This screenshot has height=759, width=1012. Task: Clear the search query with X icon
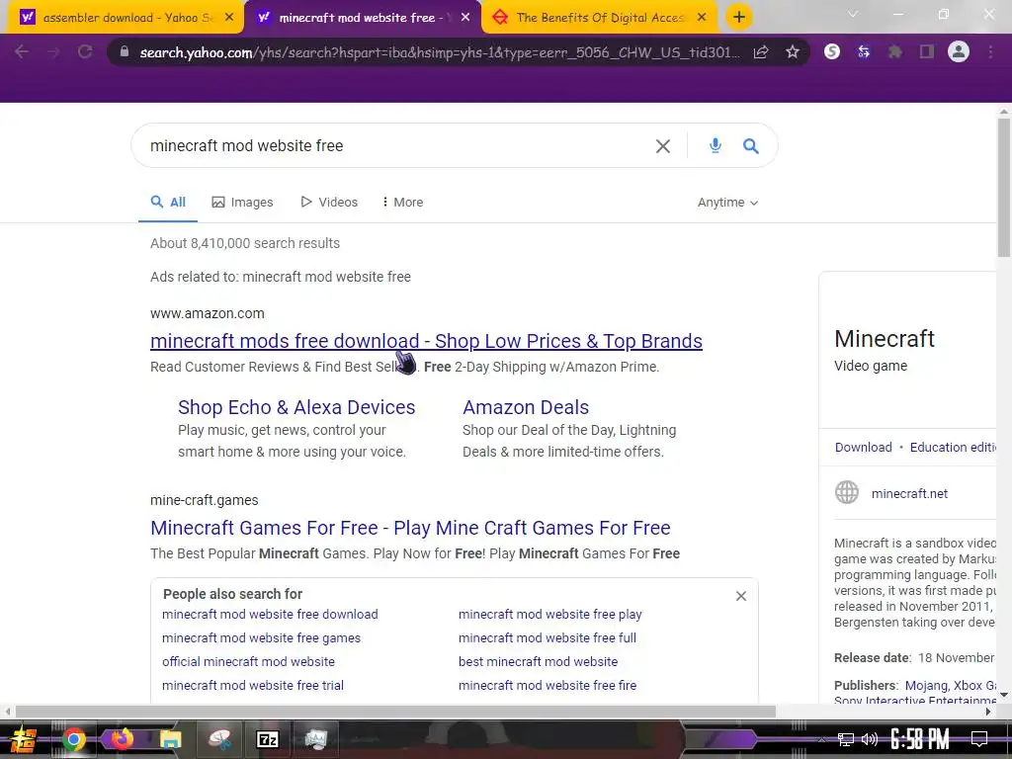tap(663, 146)
